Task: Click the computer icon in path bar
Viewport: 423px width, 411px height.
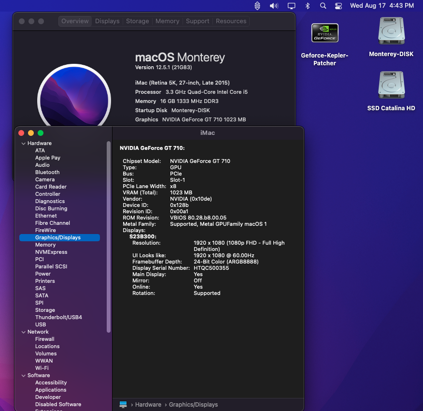Action: pyautogui.click(x=123, y=404)
